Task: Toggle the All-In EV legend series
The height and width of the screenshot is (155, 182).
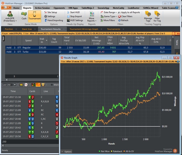Action: pyautogui.click(x=129, y=151)
